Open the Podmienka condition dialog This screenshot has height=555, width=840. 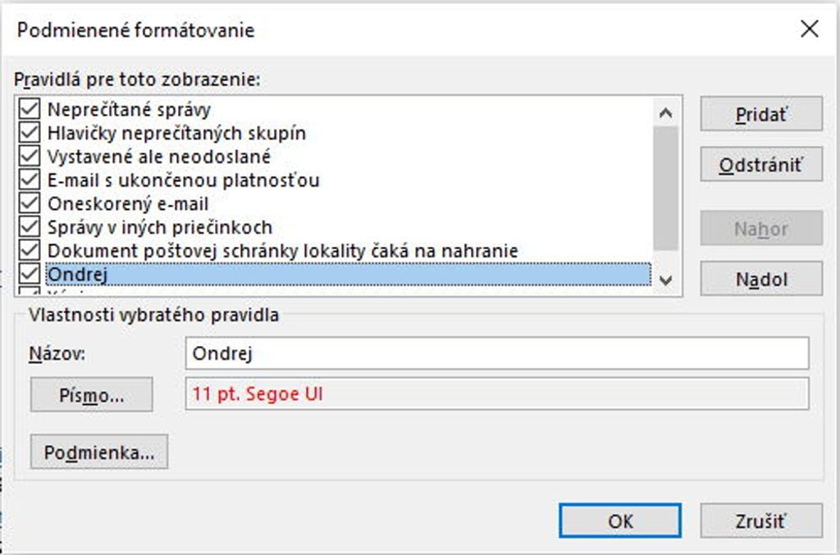coord(98,452)
